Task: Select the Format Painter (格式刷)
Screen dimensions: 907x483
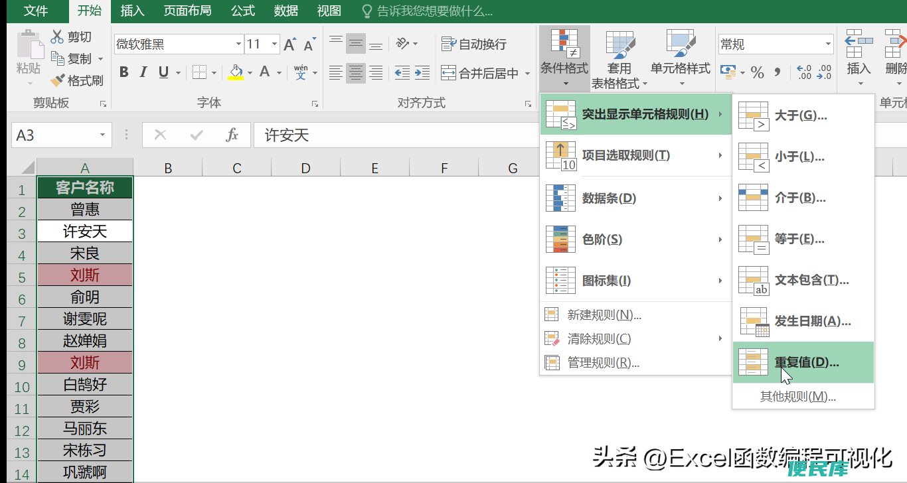Action: pyautogui.click(x=77, y=80)
